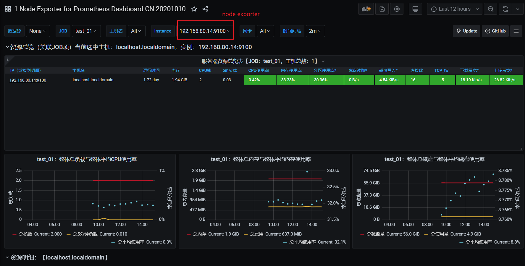Open panel info icon on overview table
525x266 pixels.
(8, 59)
